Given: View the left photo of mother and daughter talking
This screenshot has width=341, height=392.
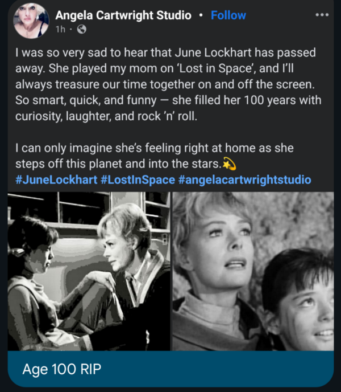Looking at the screenshot, I should click(89, 271).
